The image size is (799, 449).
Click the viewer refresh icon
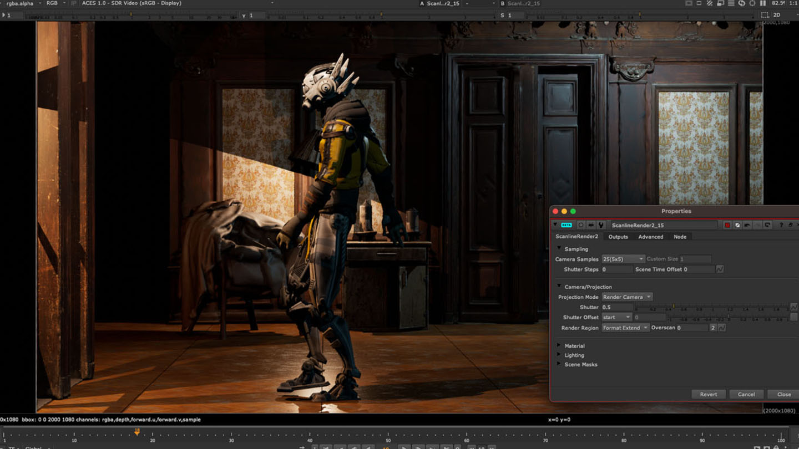point(741,3)
